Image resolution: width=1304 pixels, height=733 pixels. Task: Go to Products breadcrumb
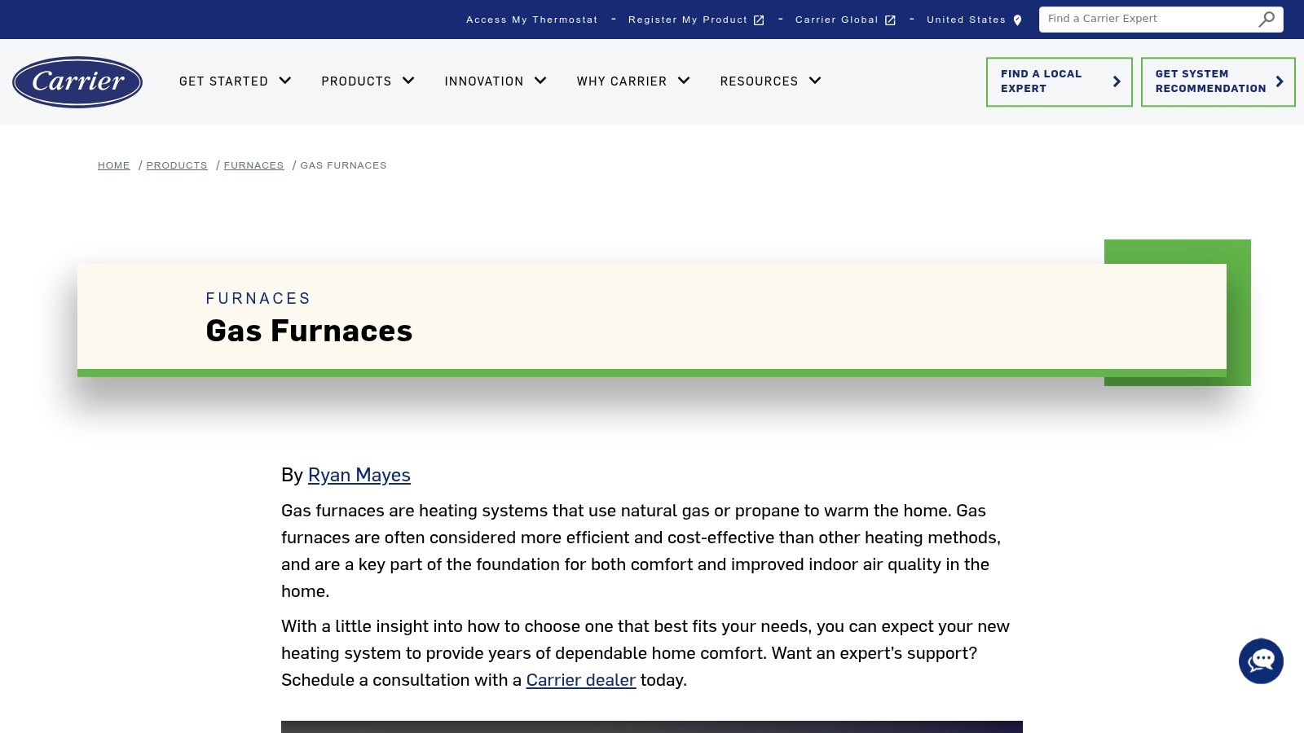point(177,165)
